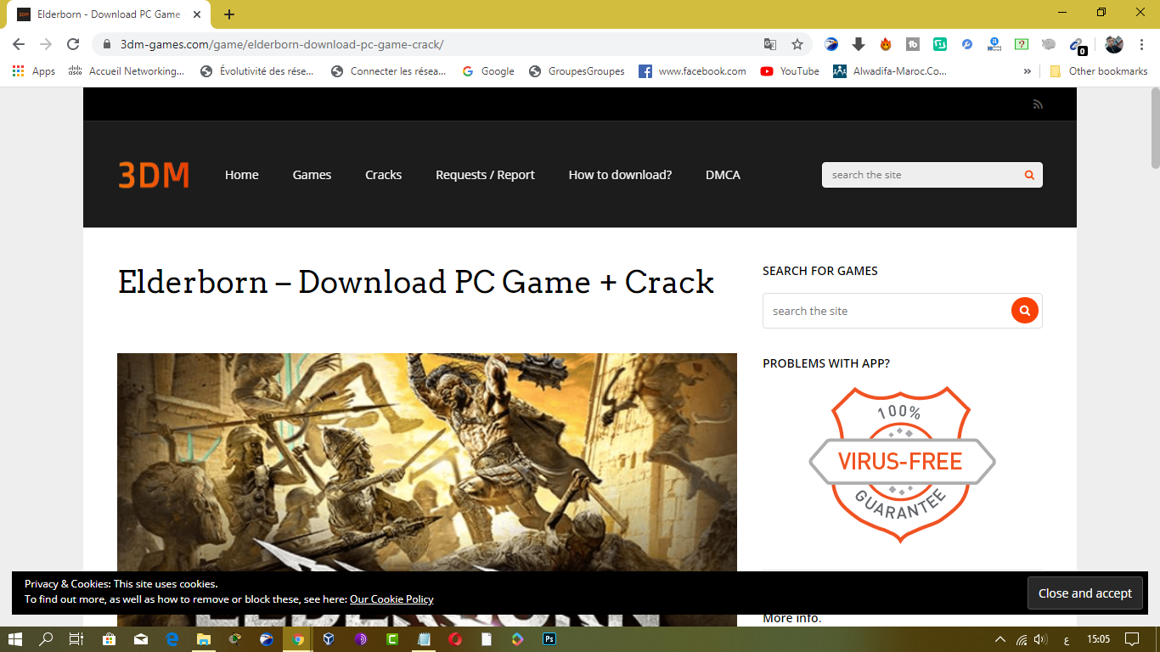Open the Windows Start menu
This screenshot has height=652, width=1160.
[15, 639]
